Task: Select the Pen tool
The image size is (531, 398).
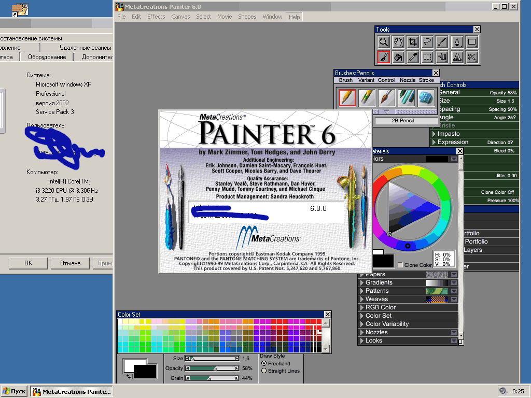Action: tap(457, 42)
